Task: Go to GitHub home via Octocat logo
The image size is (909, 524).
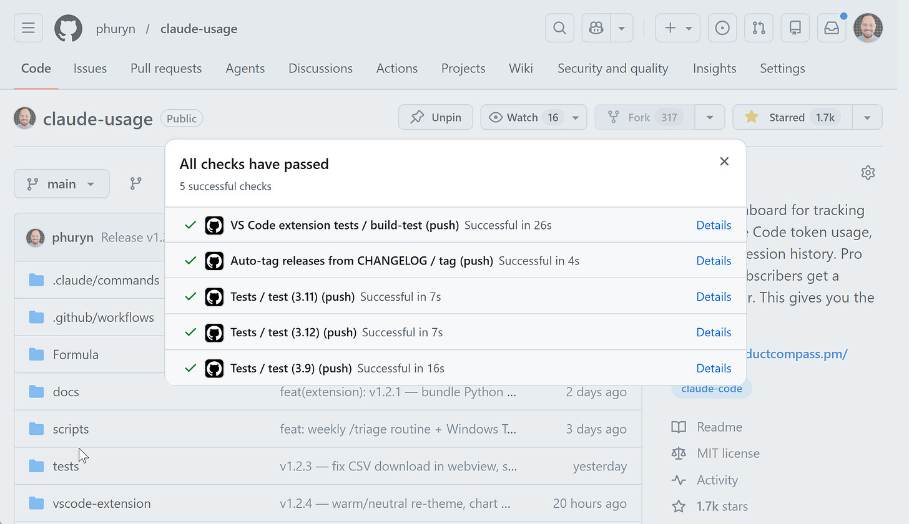Action: point(68,28)
